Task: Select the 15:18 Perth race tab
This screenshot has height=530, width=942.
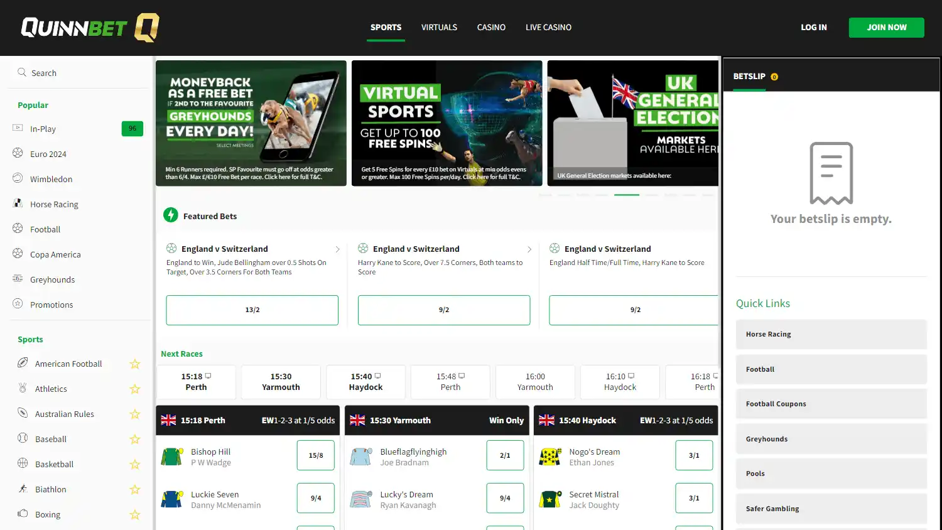Action: click(196, 382)
